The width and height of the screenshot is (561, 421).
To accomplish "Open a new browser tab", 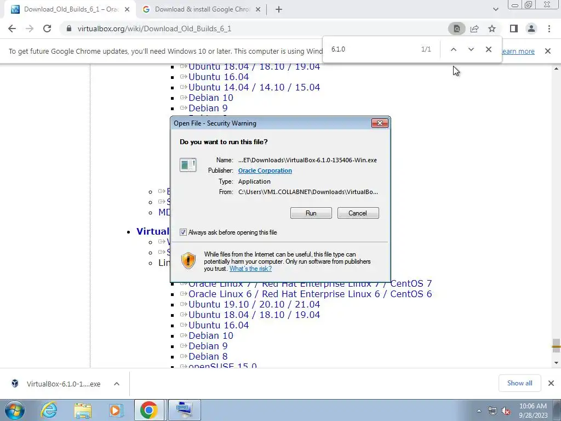I will coord(279,10).
